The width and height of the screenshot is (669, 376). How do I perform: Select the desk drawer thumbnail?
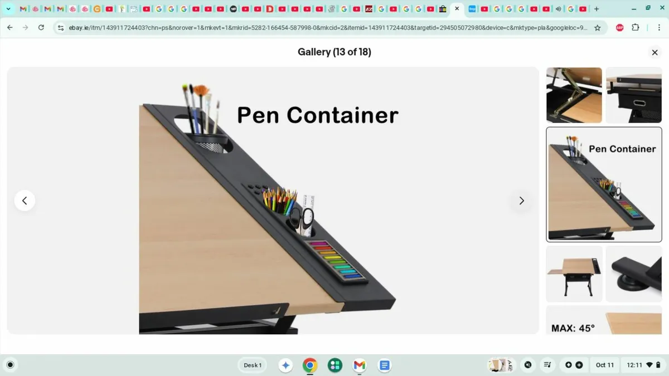point(634,95)
